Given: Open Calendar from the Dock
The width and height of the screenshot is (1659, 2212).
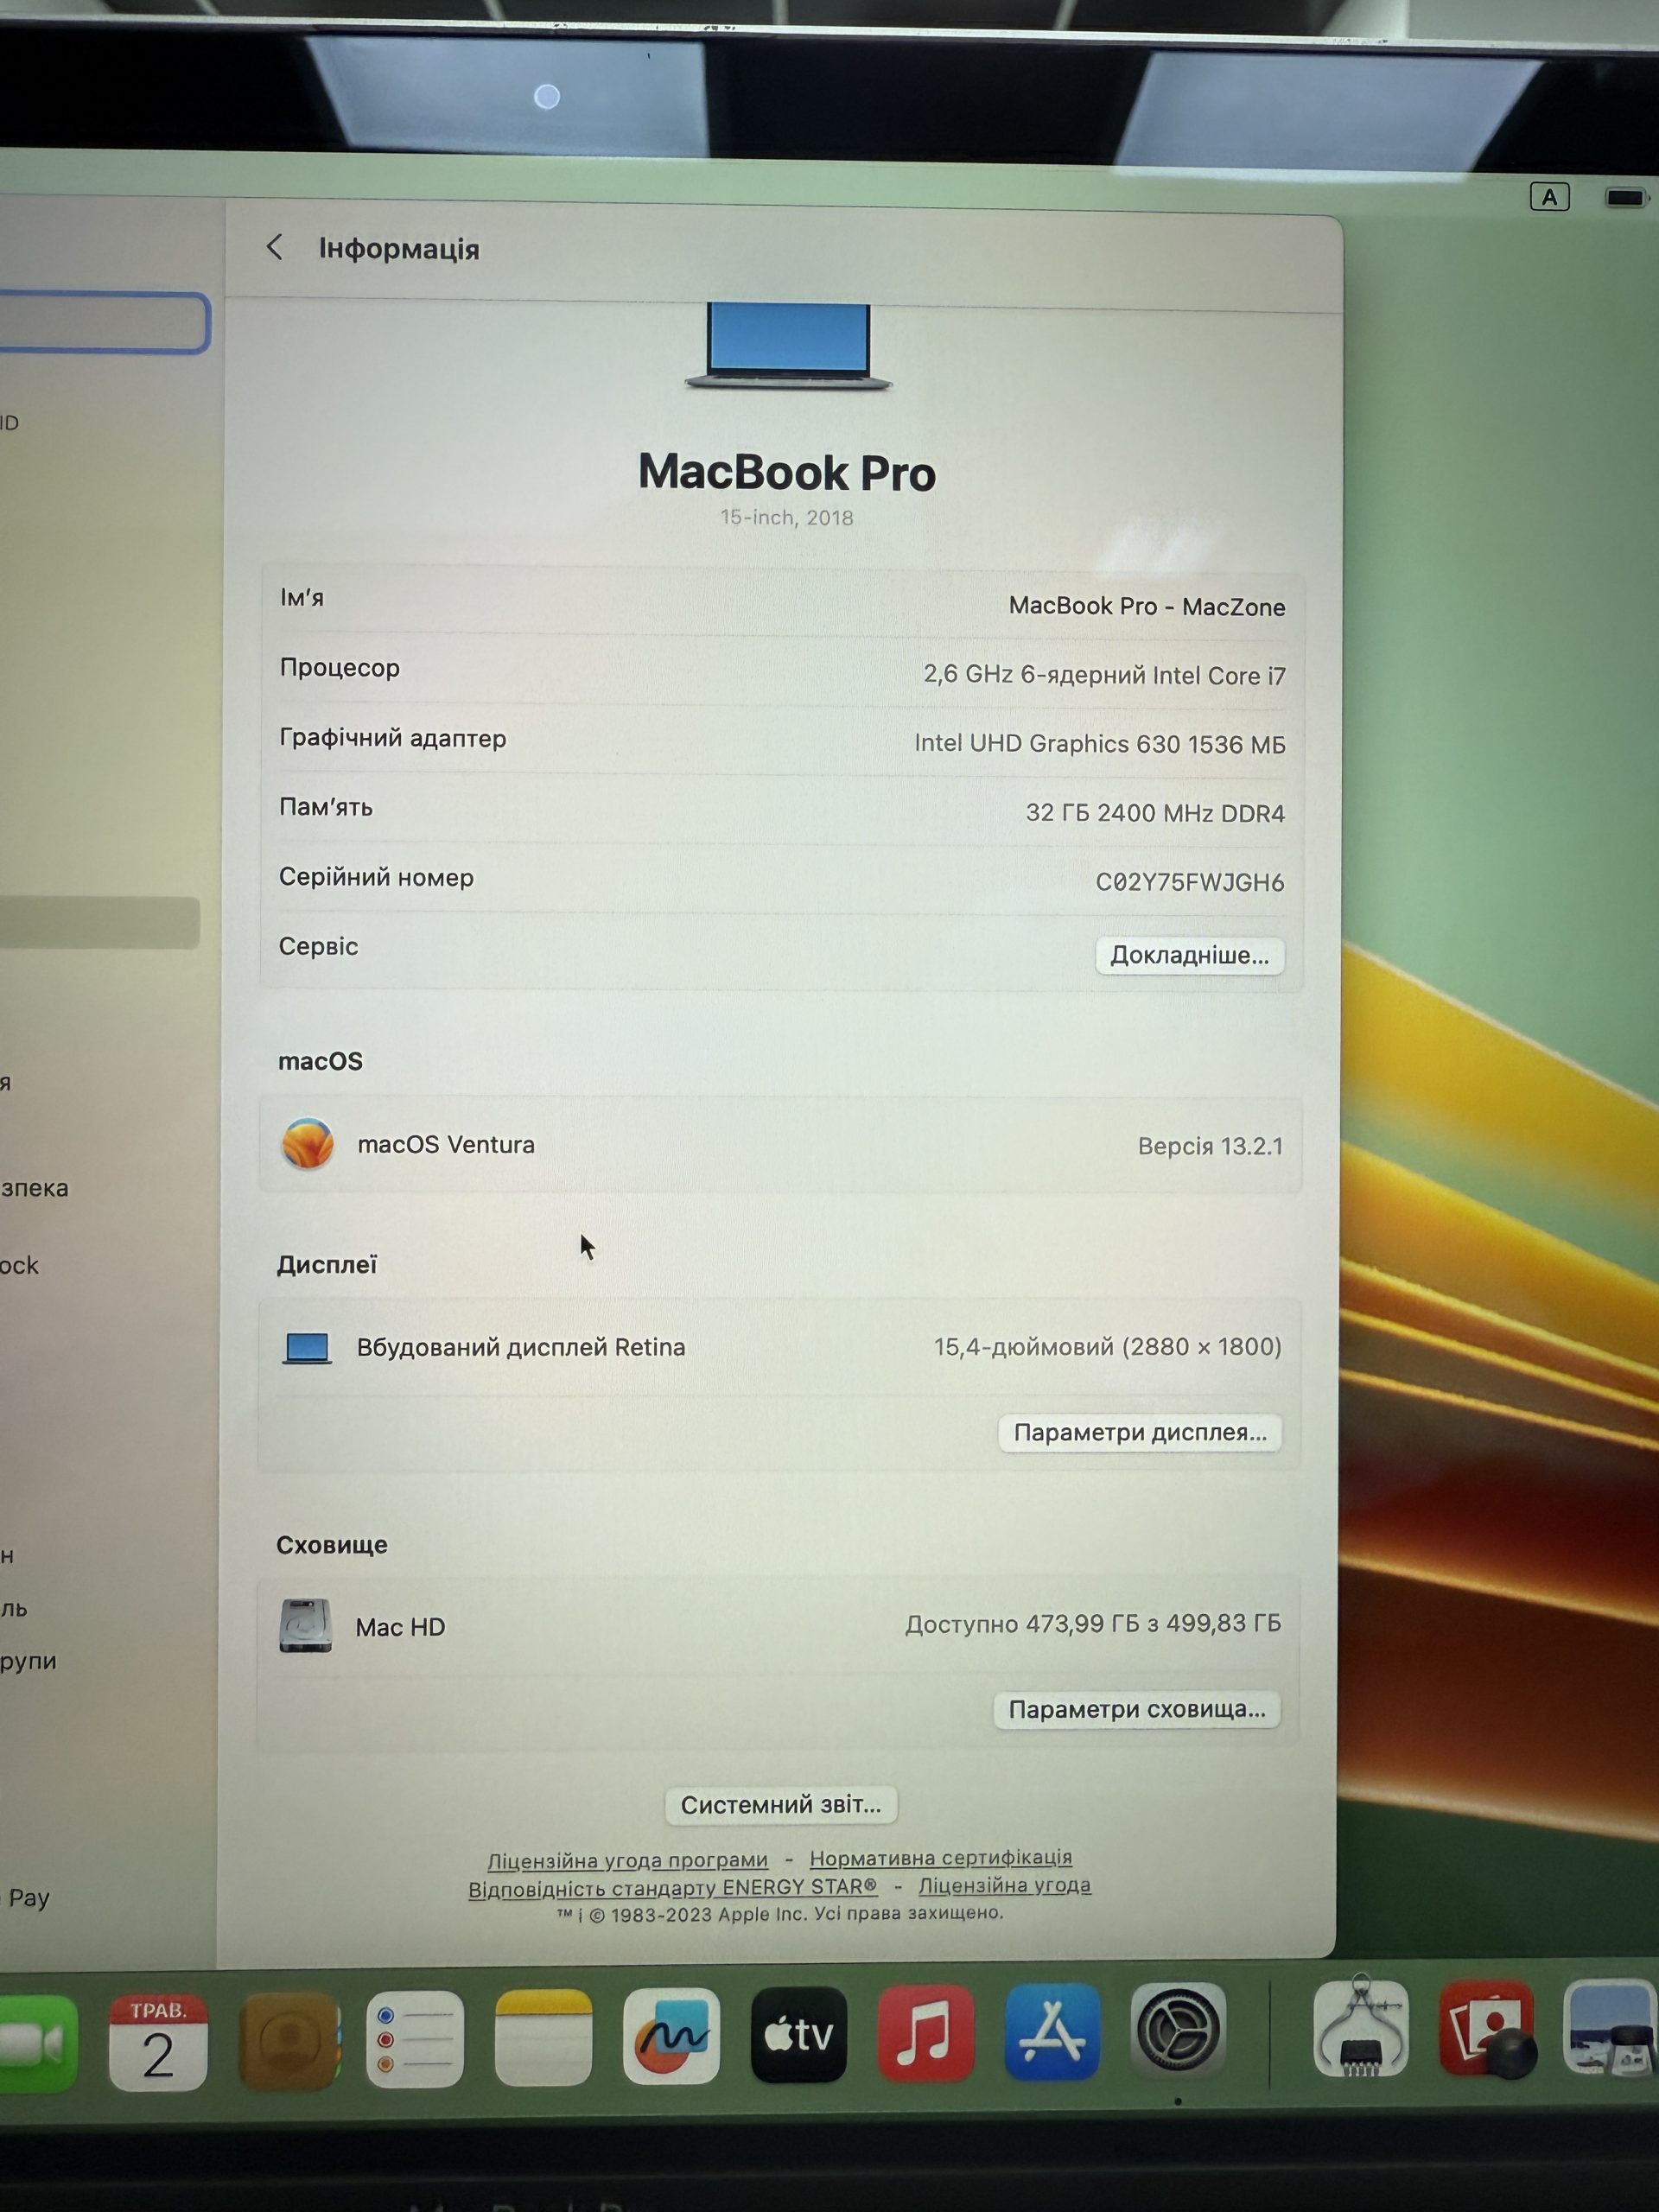Looking at the screenshot, I should coord(158,2041).
